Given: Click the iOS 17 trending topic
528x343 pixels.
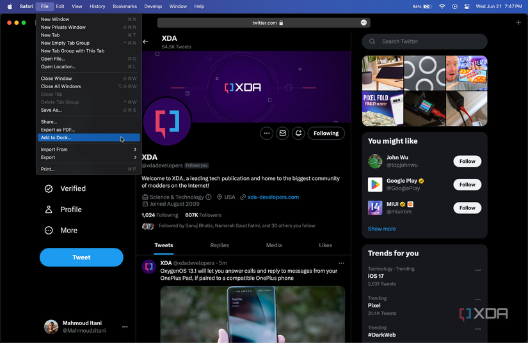Looking at the screenshot, I should click(x=376, y=276).
